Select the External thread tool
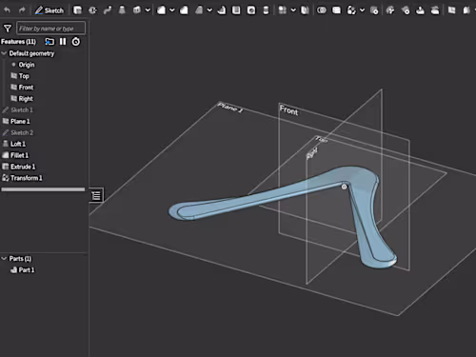 (x=266, y=10)
